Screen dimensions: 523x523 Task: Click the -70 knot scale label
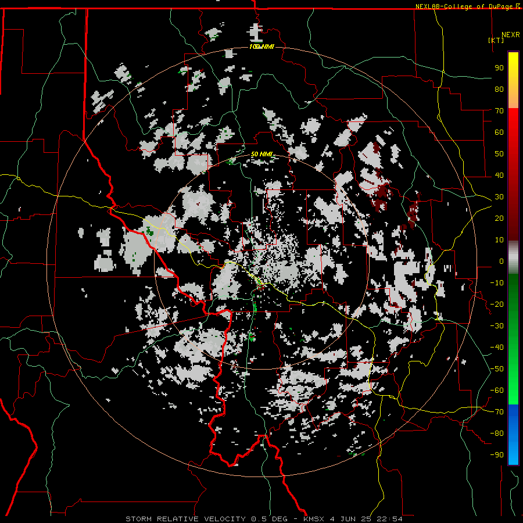[497, 412]
